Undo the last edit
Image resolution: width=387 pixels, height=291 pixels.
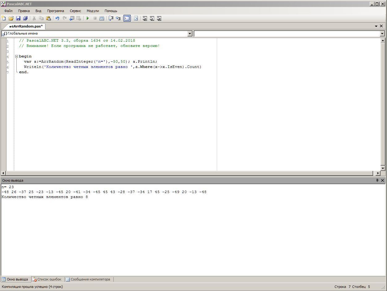point(57,19)
